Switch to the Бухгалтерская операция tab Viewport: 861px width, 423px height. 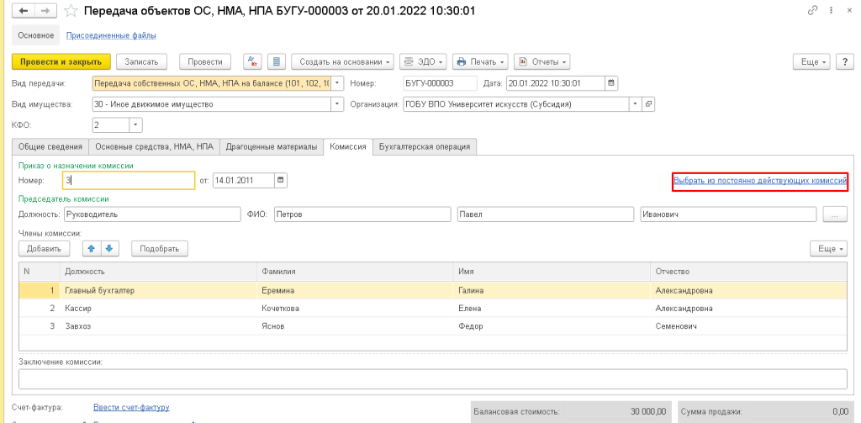[425, 146]
